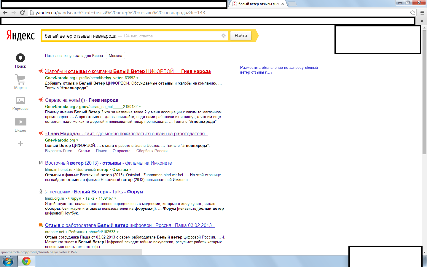Open Я ненавижу «Белый Ветер» forum result
The width and height of the screenshot is (427, 267).
[94, 192]
